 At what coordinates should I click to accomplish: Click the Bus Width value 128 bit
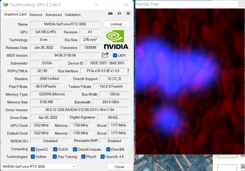114,94
